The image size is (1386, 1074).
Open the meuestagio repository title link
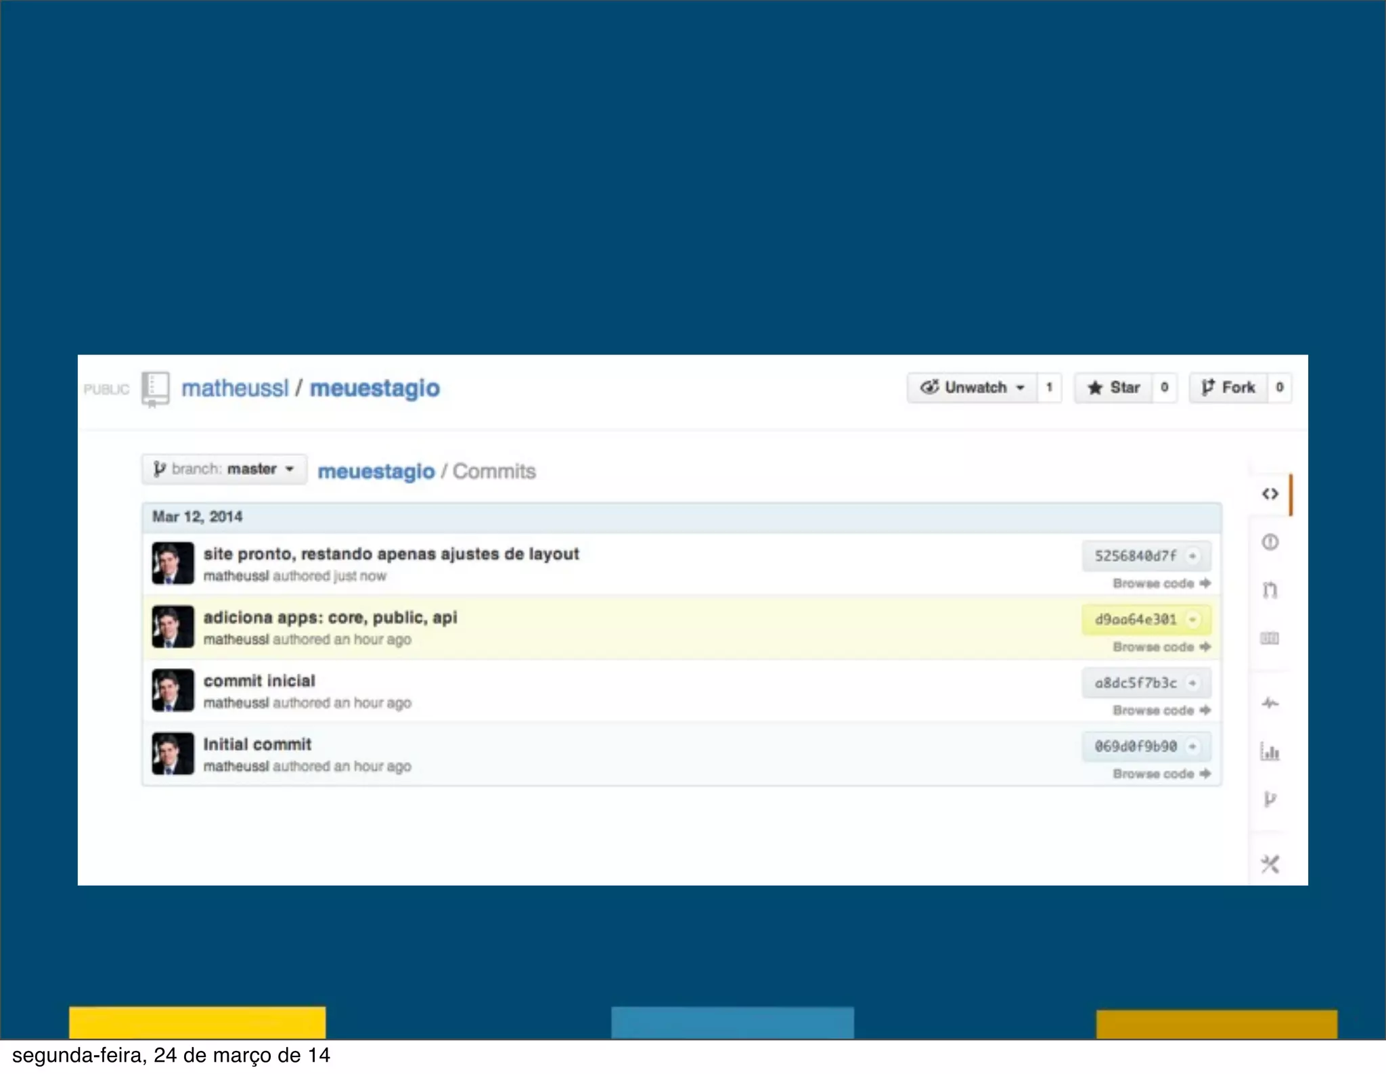pos(375,388)
